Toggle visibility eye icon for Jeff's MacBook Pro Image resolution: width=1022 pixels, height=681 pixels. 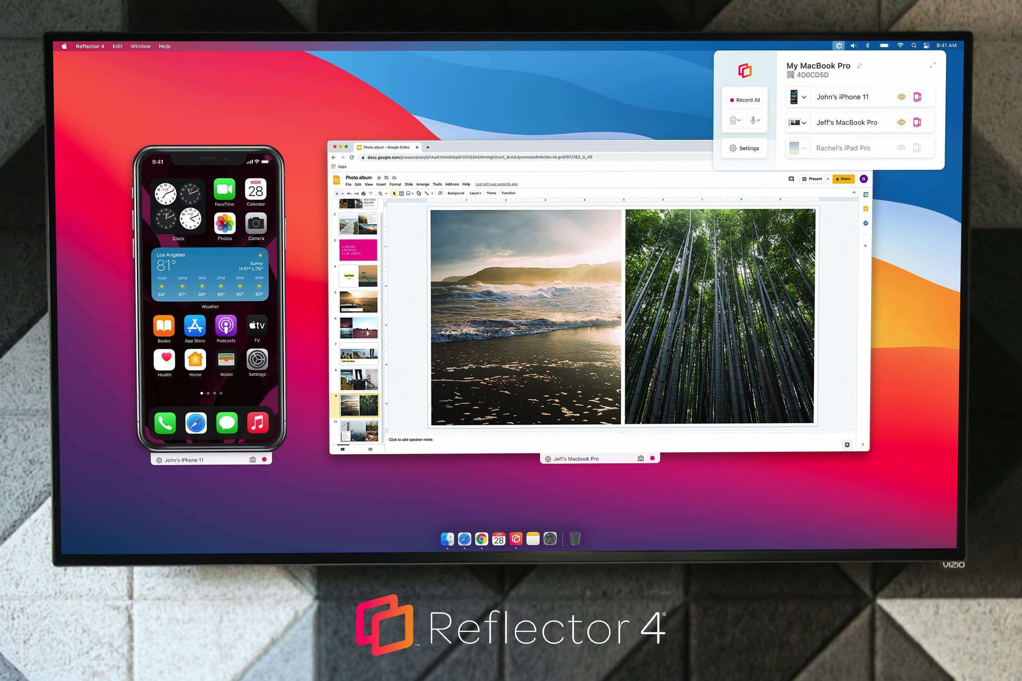[903, 123]
